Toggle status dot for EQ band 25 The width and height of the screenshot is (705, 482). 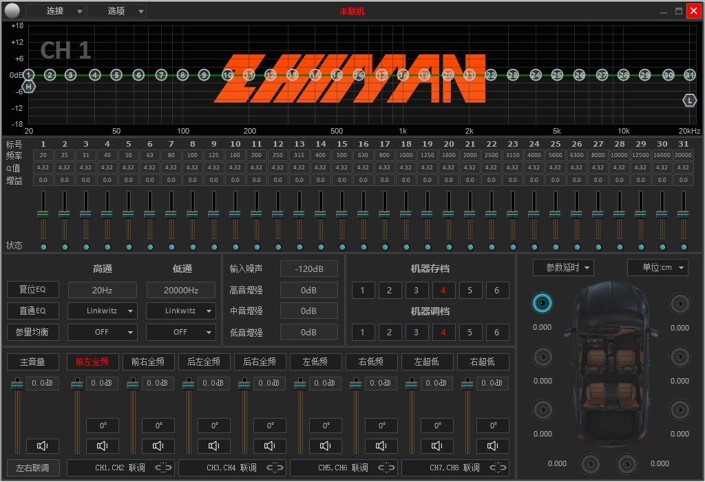(x=556, y=247)
